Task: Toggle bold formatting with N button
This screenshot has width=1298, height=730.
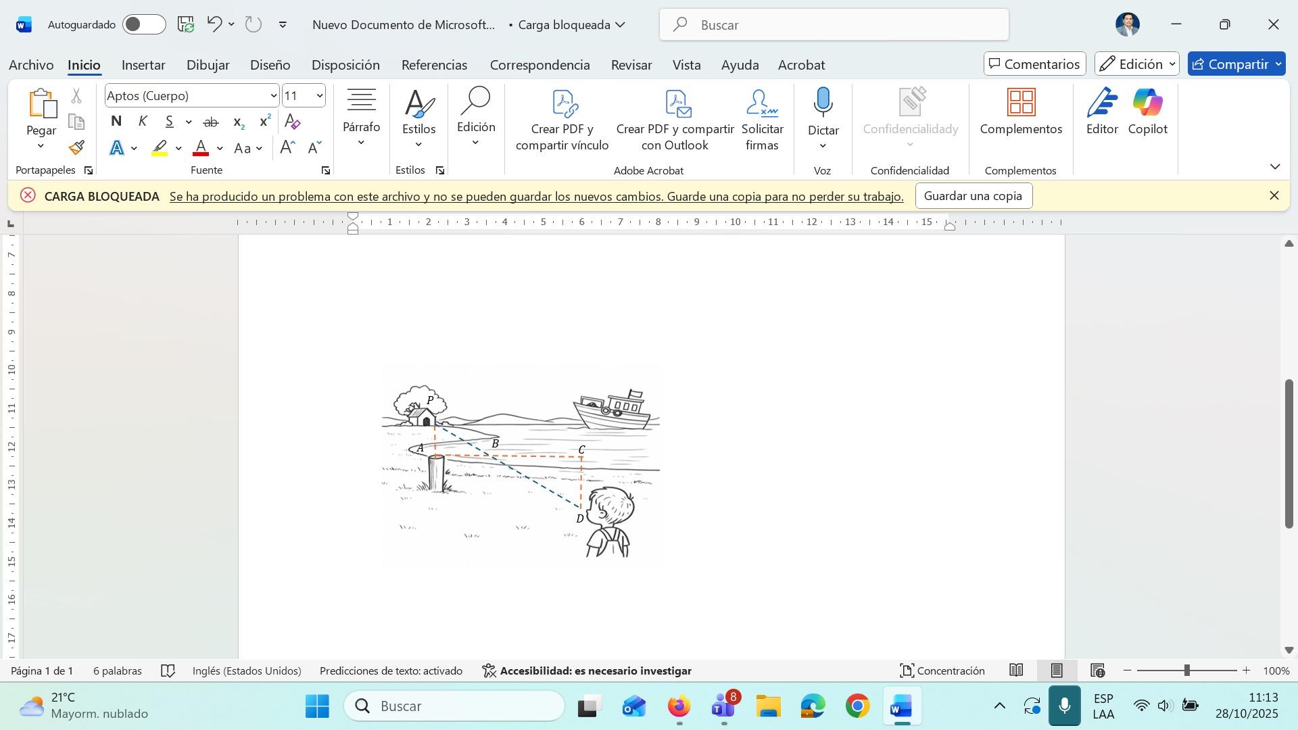Action: point(116,122)
